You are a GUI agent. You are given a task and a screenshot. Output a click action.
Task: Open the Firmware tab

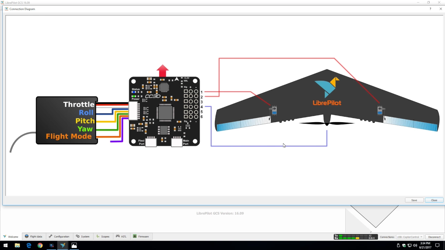[x=141, y=236]
